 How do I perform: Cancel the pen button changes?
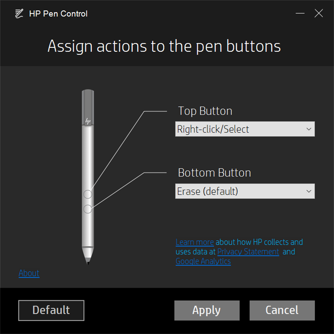282,310
